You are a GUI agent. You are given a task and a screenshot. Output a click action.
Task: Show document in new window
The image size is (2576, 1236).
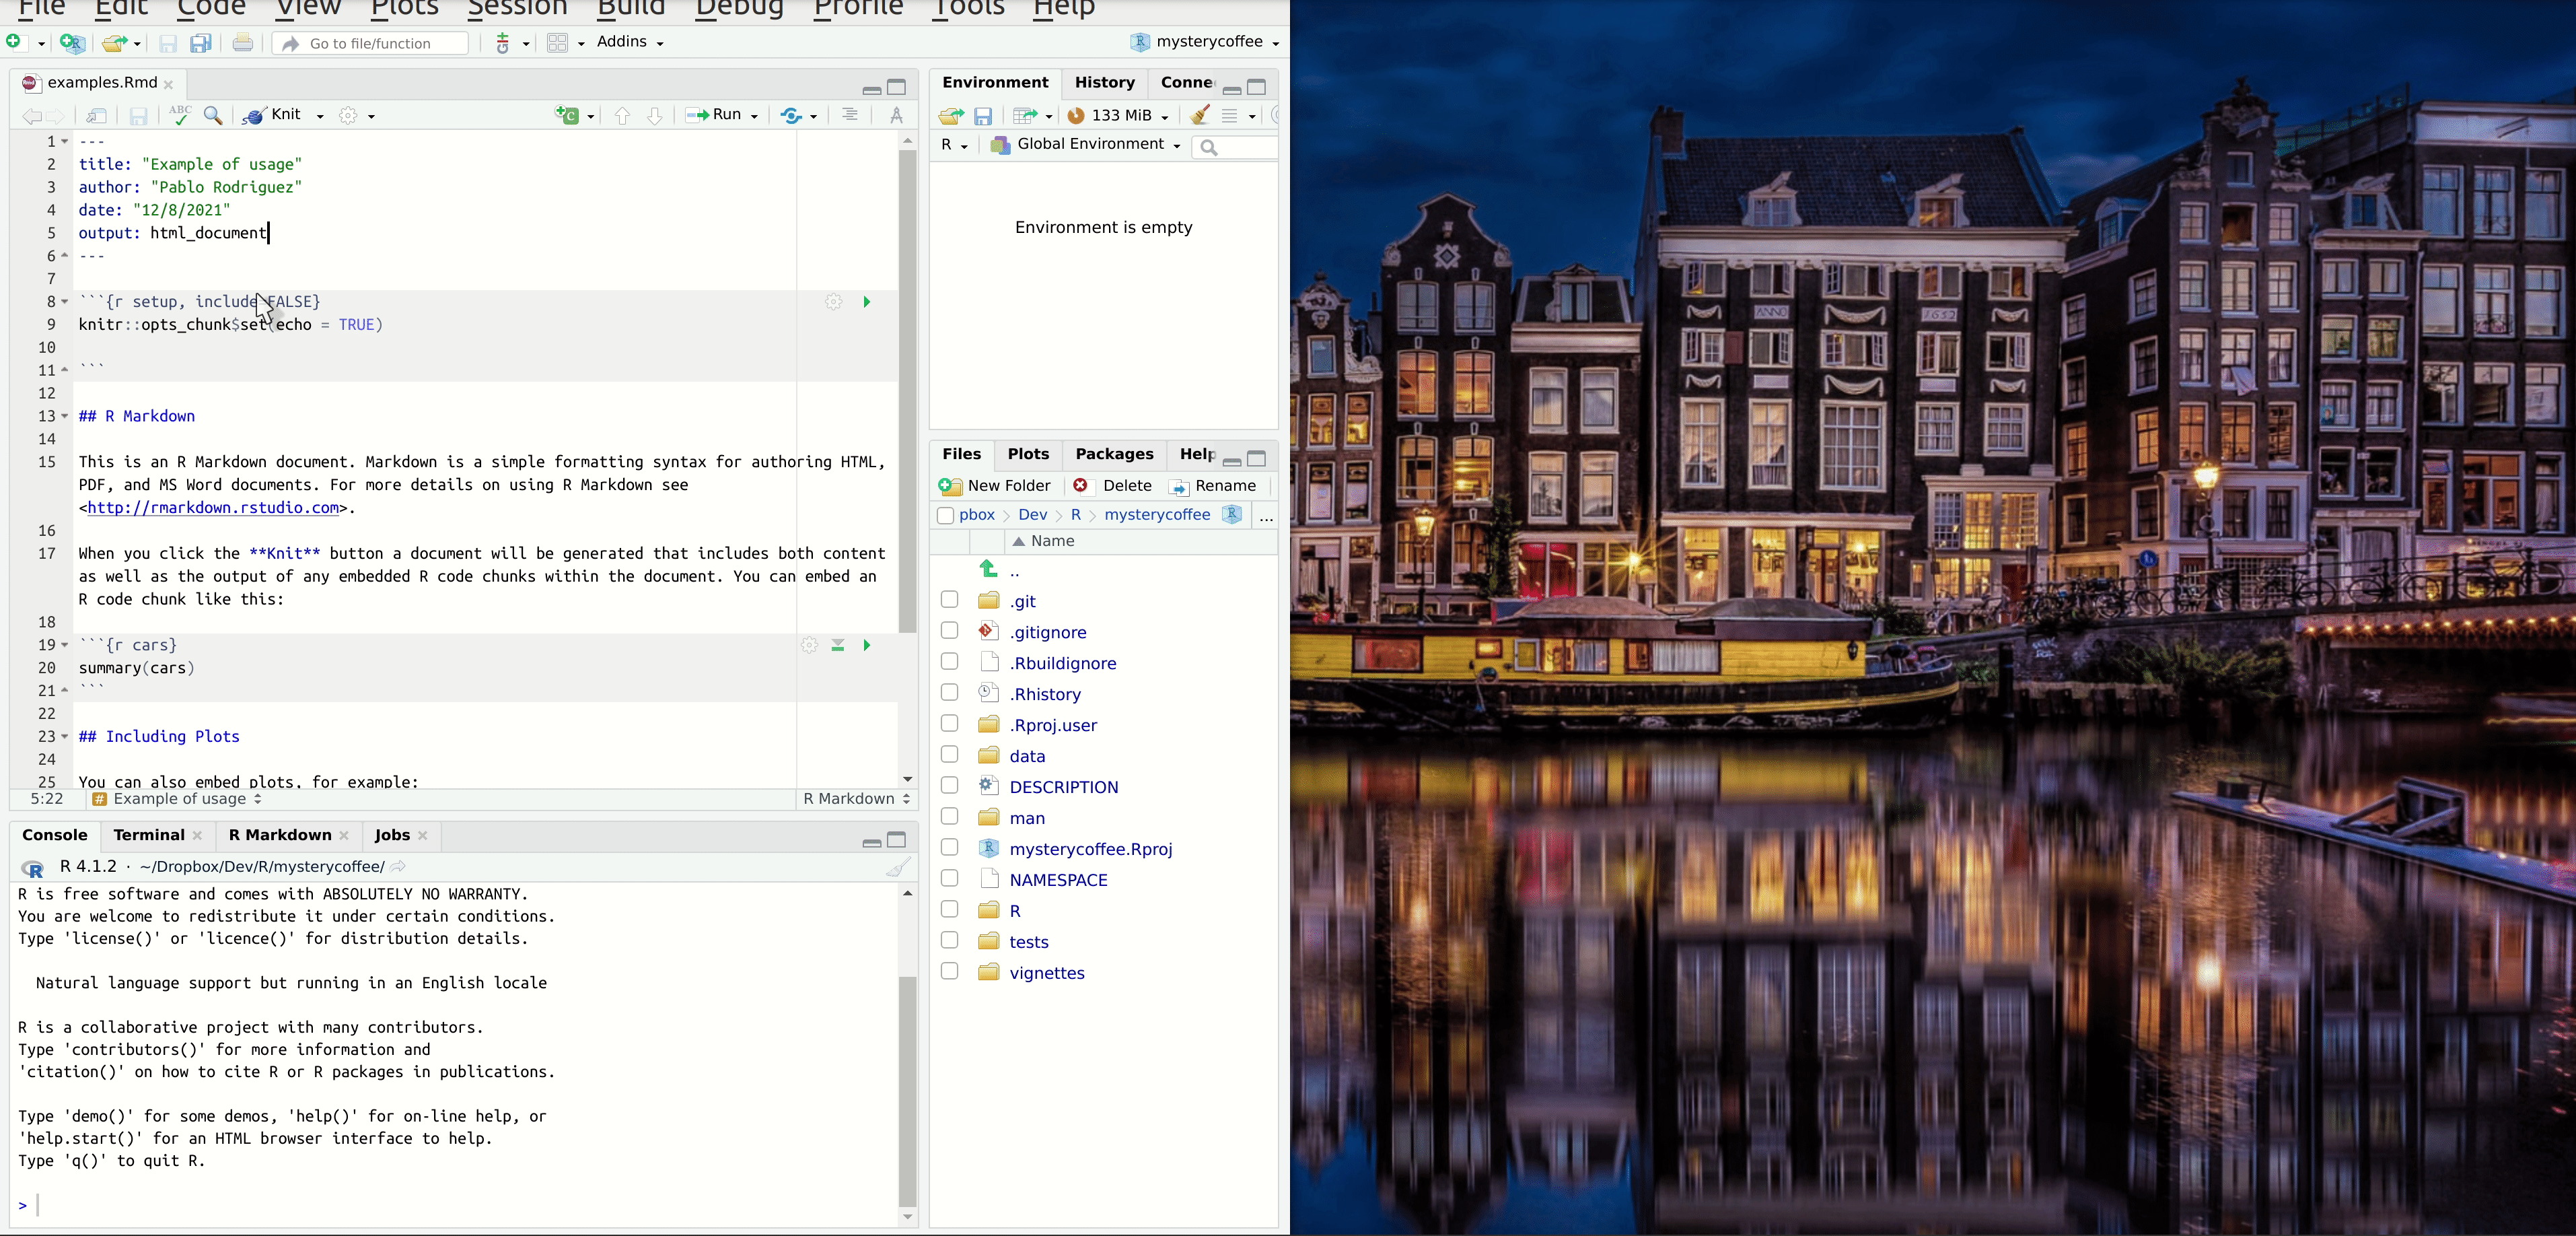click(97, 116)
